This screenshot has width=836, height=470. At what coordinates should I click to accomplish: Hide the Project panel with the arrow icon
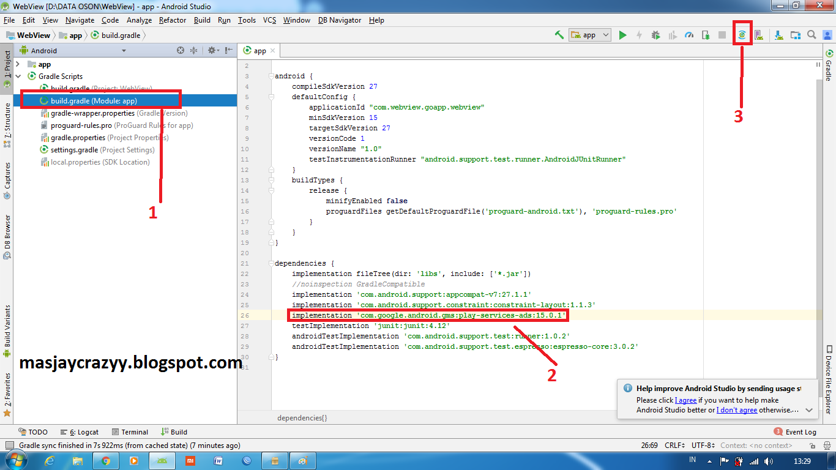tap(228, 51)
